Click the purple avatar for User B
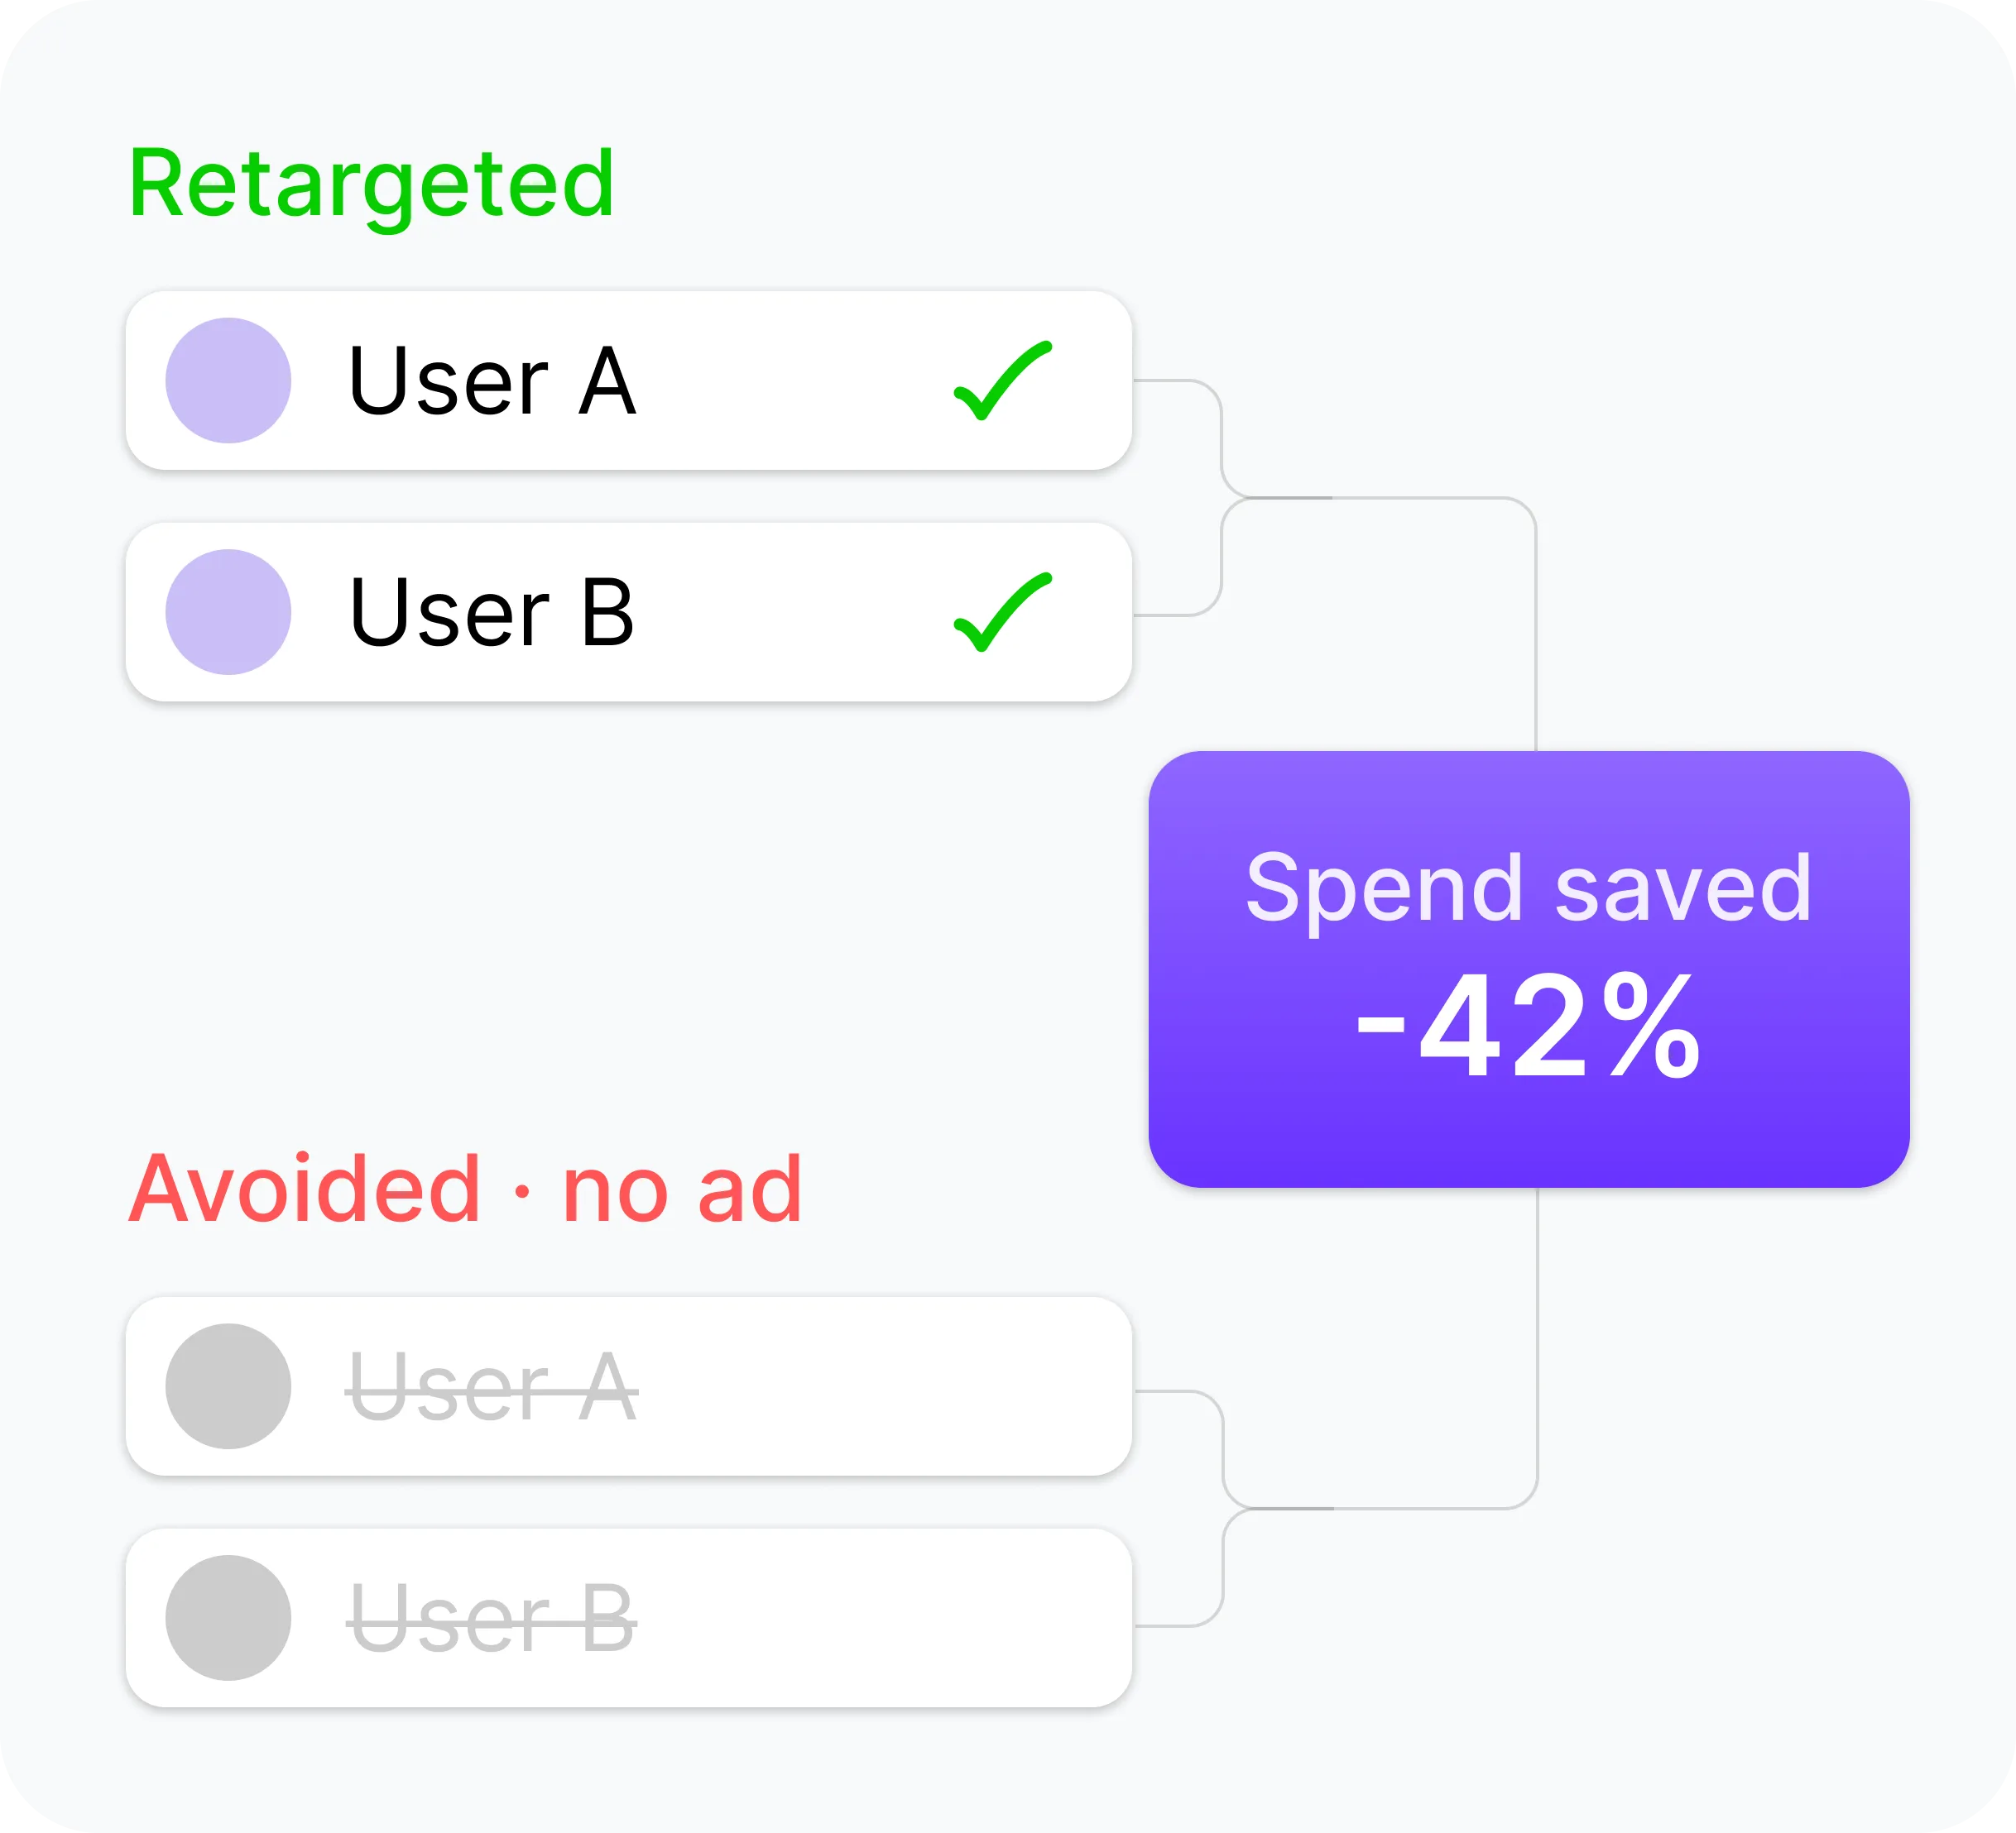This screenshot has width=2016, height=1833. pos(228,611)
